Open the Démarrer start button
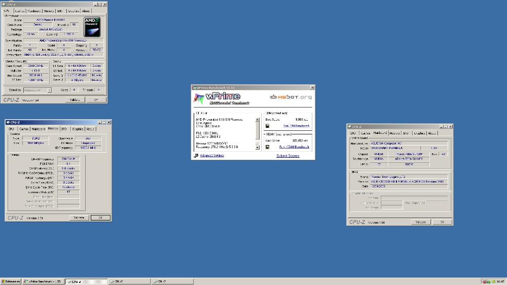 click(11, 282)
